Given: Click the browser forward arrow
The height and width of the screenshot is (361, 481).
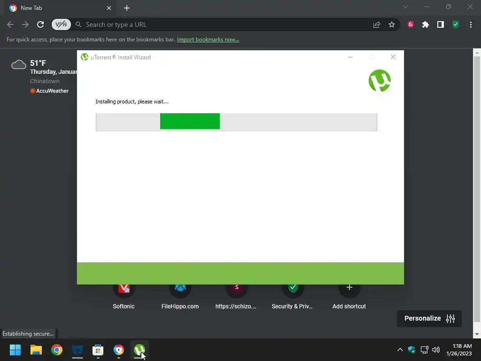Looking at the screenshot, I should coord(25,24).
